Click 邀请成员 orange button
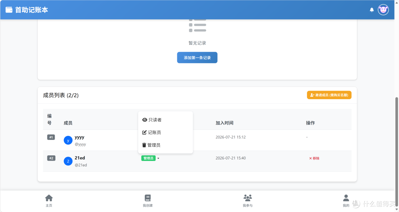399x212 pixels. tap(329, 95)
